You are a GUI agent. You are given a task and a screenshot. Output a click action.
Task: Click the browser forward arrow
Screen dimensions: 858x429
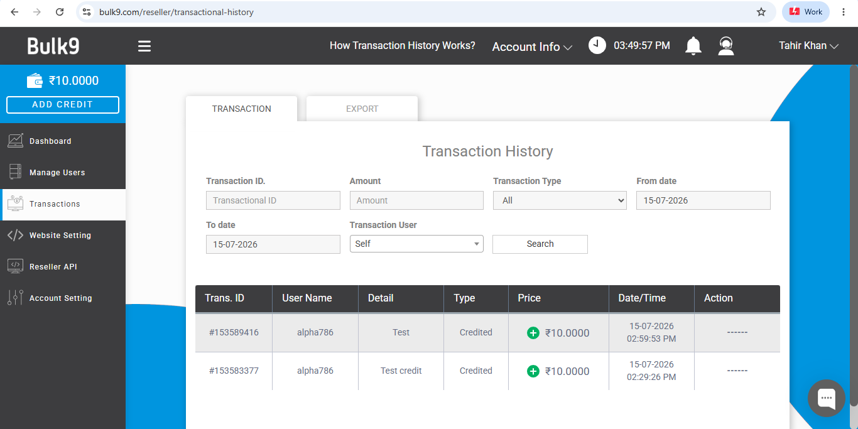tap(37, 12)
